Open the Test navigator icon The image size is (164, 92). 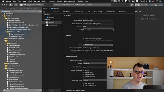click(25, 8)
